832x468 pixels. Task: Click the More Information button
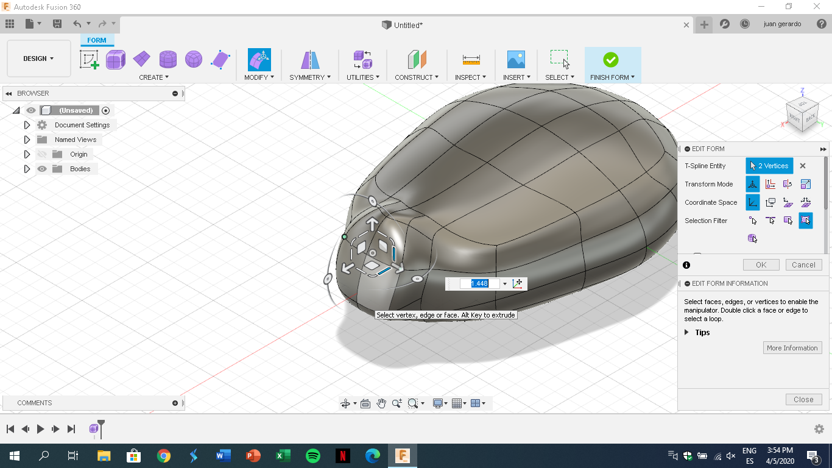point(792,347)
